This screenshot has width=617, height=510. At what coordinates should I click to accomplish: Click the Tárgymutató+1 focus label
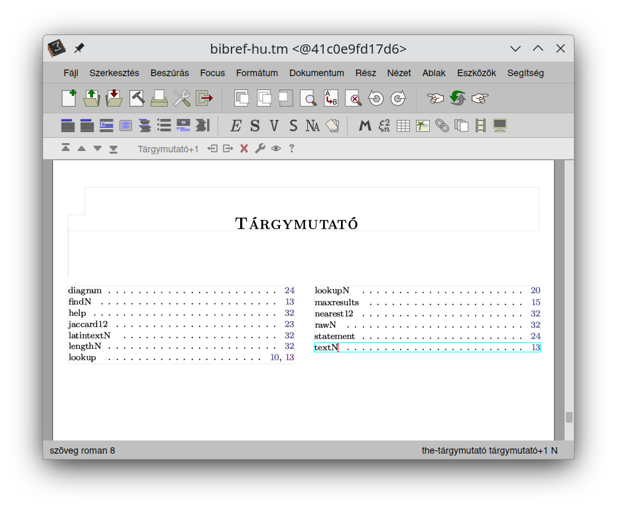tap(168, 149)
